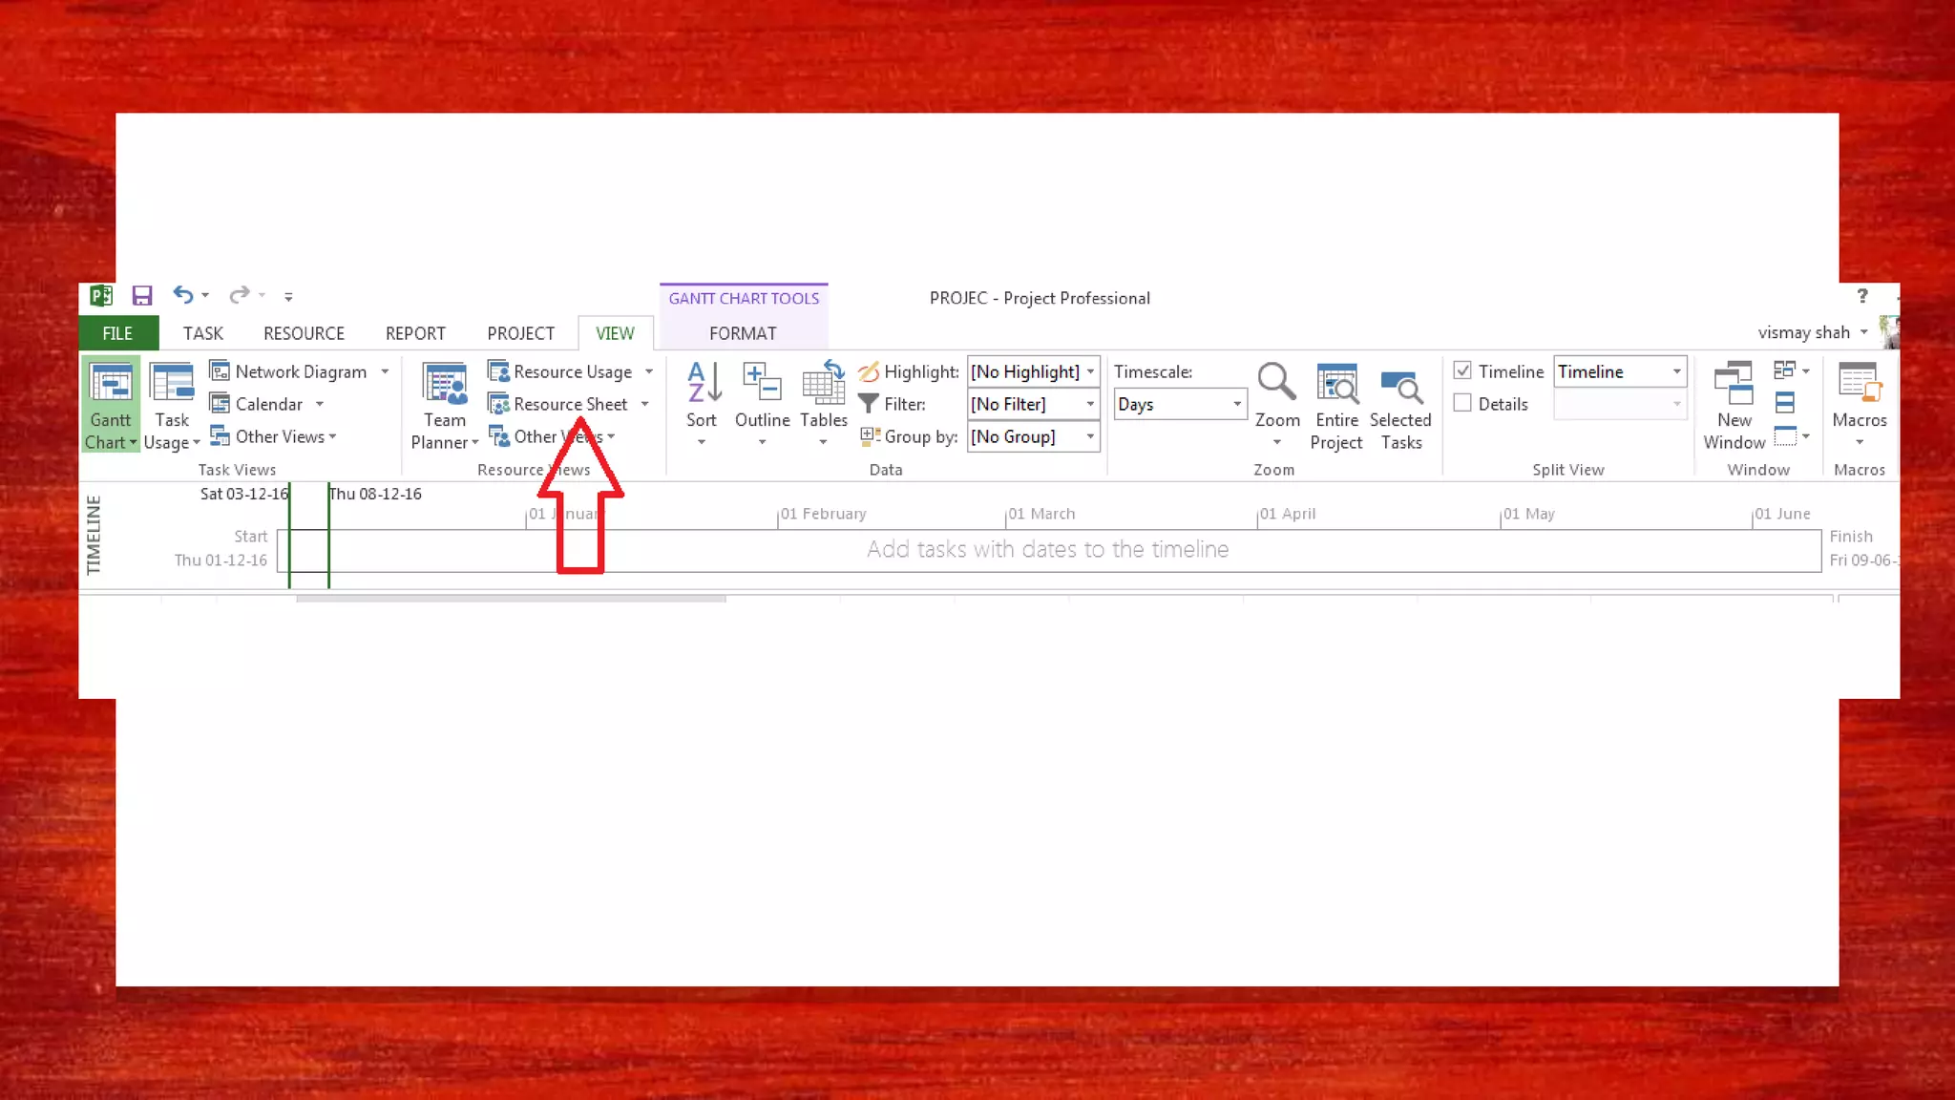Image resolution: width=1955 pixels, height=1100 pixels.
Task: Click the Save icon in quick access
Action: click(142, 296)
